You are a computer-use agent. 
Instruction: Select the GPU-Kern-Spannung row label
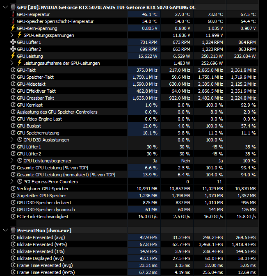pyautogui.click(x=37, y=28)
